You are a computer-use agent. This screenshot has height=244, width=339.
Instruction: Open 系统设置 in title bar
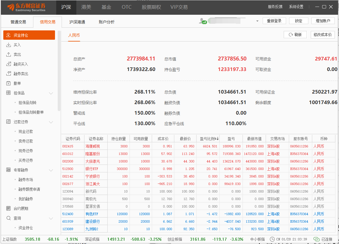tap(296, 7)
